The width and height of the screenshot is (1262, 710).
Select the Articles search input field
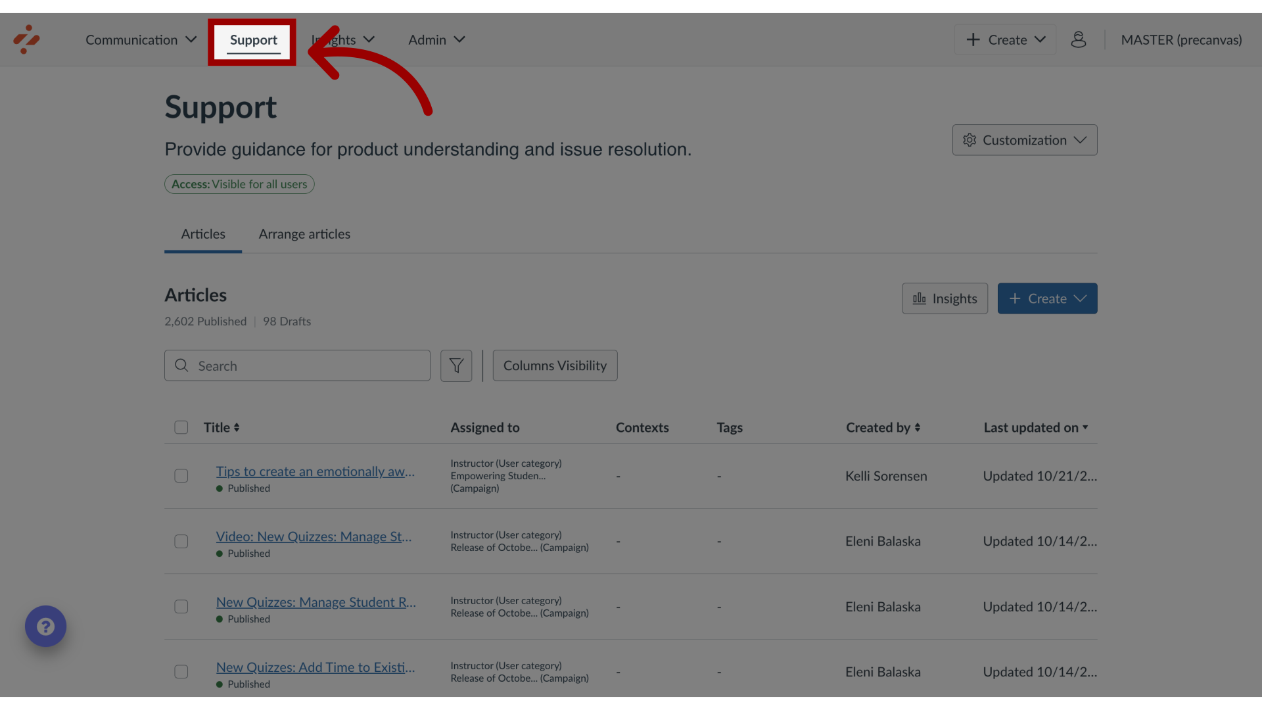297,365
